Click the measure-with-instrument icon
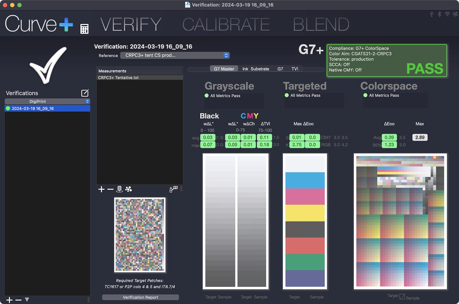This screenshot has height=304, width=459. [119, 190]
